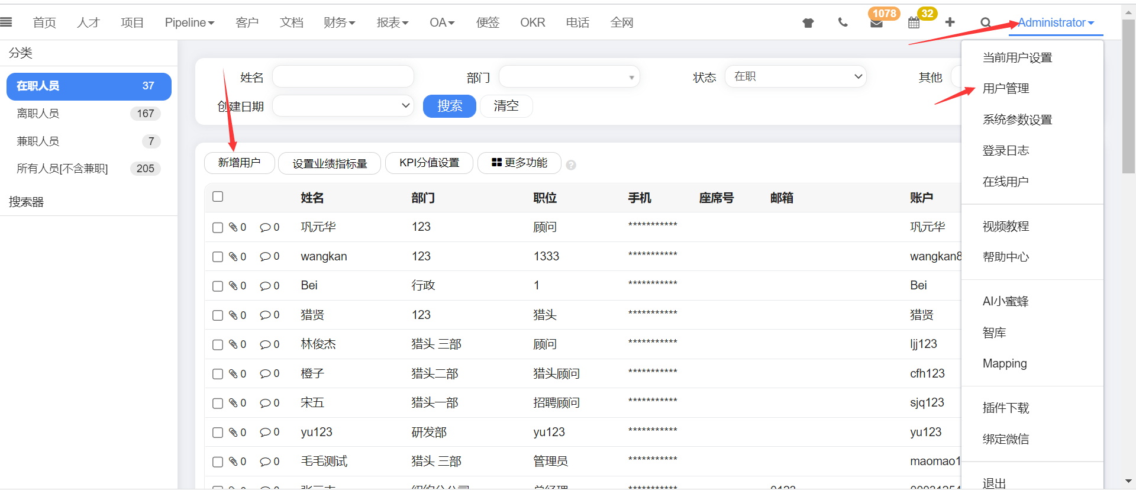Screen dimensions: 1136x490
Task: Click attachment paperclip icon in 巩元华 row
Action: point(234,227)
